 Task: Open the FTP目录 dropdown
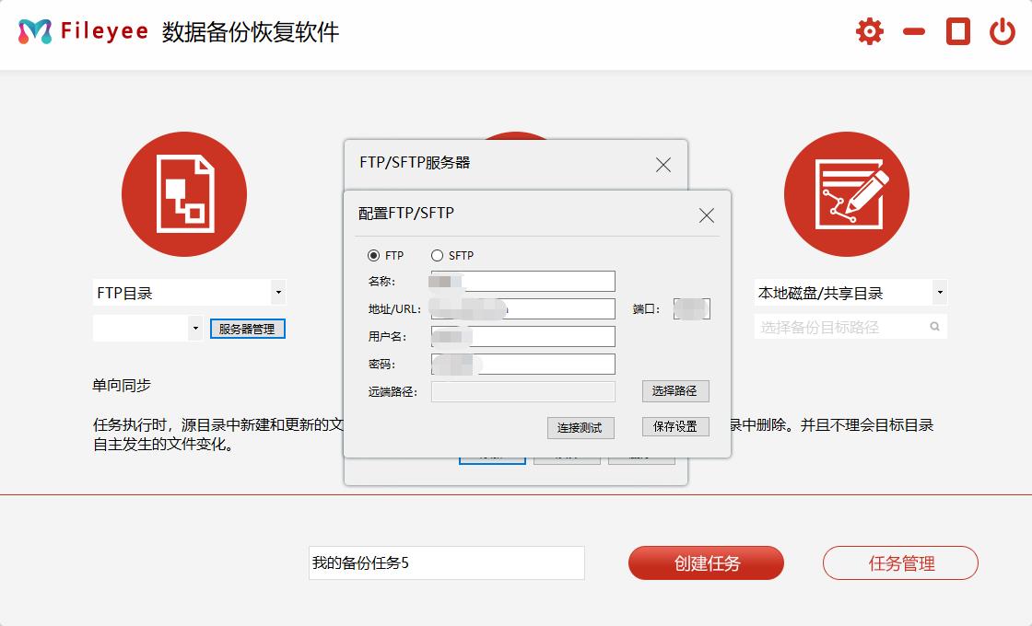click(279, 292)
